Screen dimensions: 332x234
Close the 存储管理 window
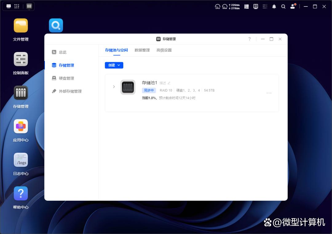coord(280,39)
